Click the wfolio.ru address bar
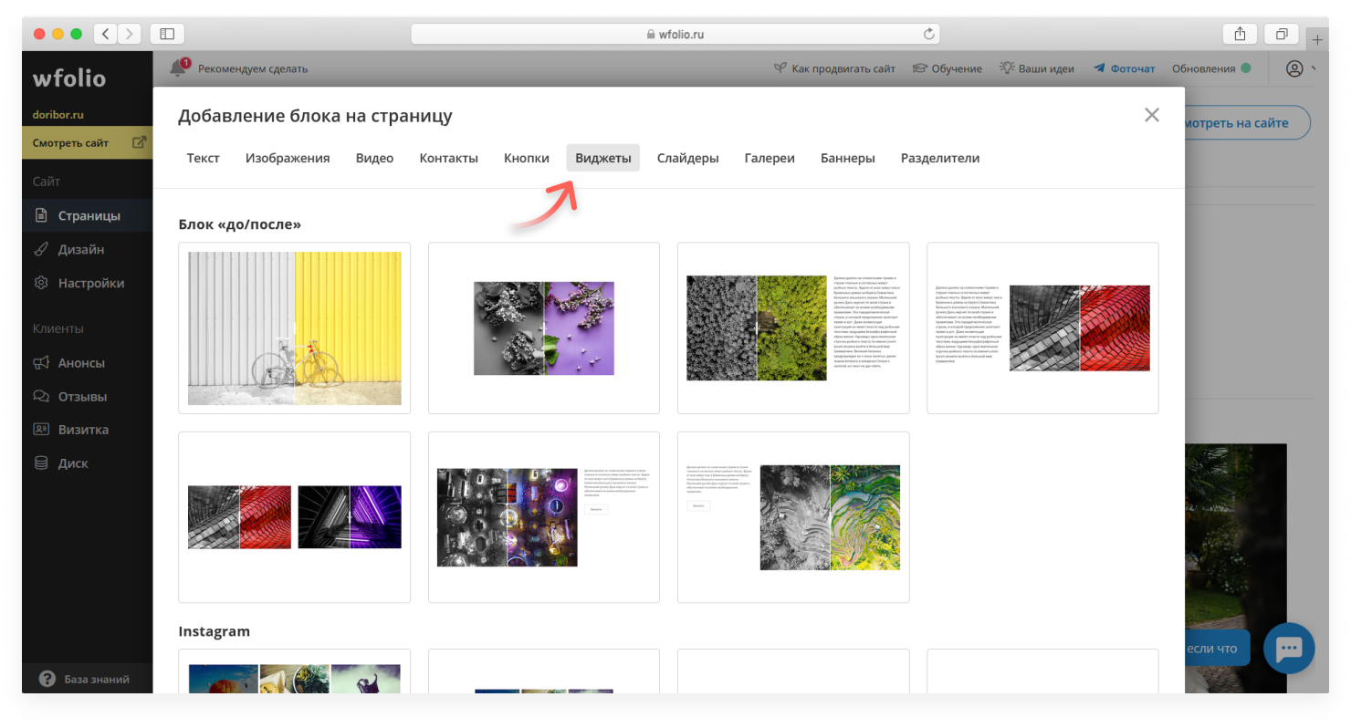Viewport: 1351px width, 728px height. [x=675, y=34]
